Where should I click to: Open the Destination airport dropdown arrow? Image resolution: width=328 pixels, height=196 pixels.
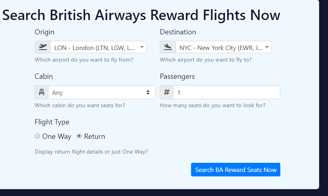(x=267, y=47)
